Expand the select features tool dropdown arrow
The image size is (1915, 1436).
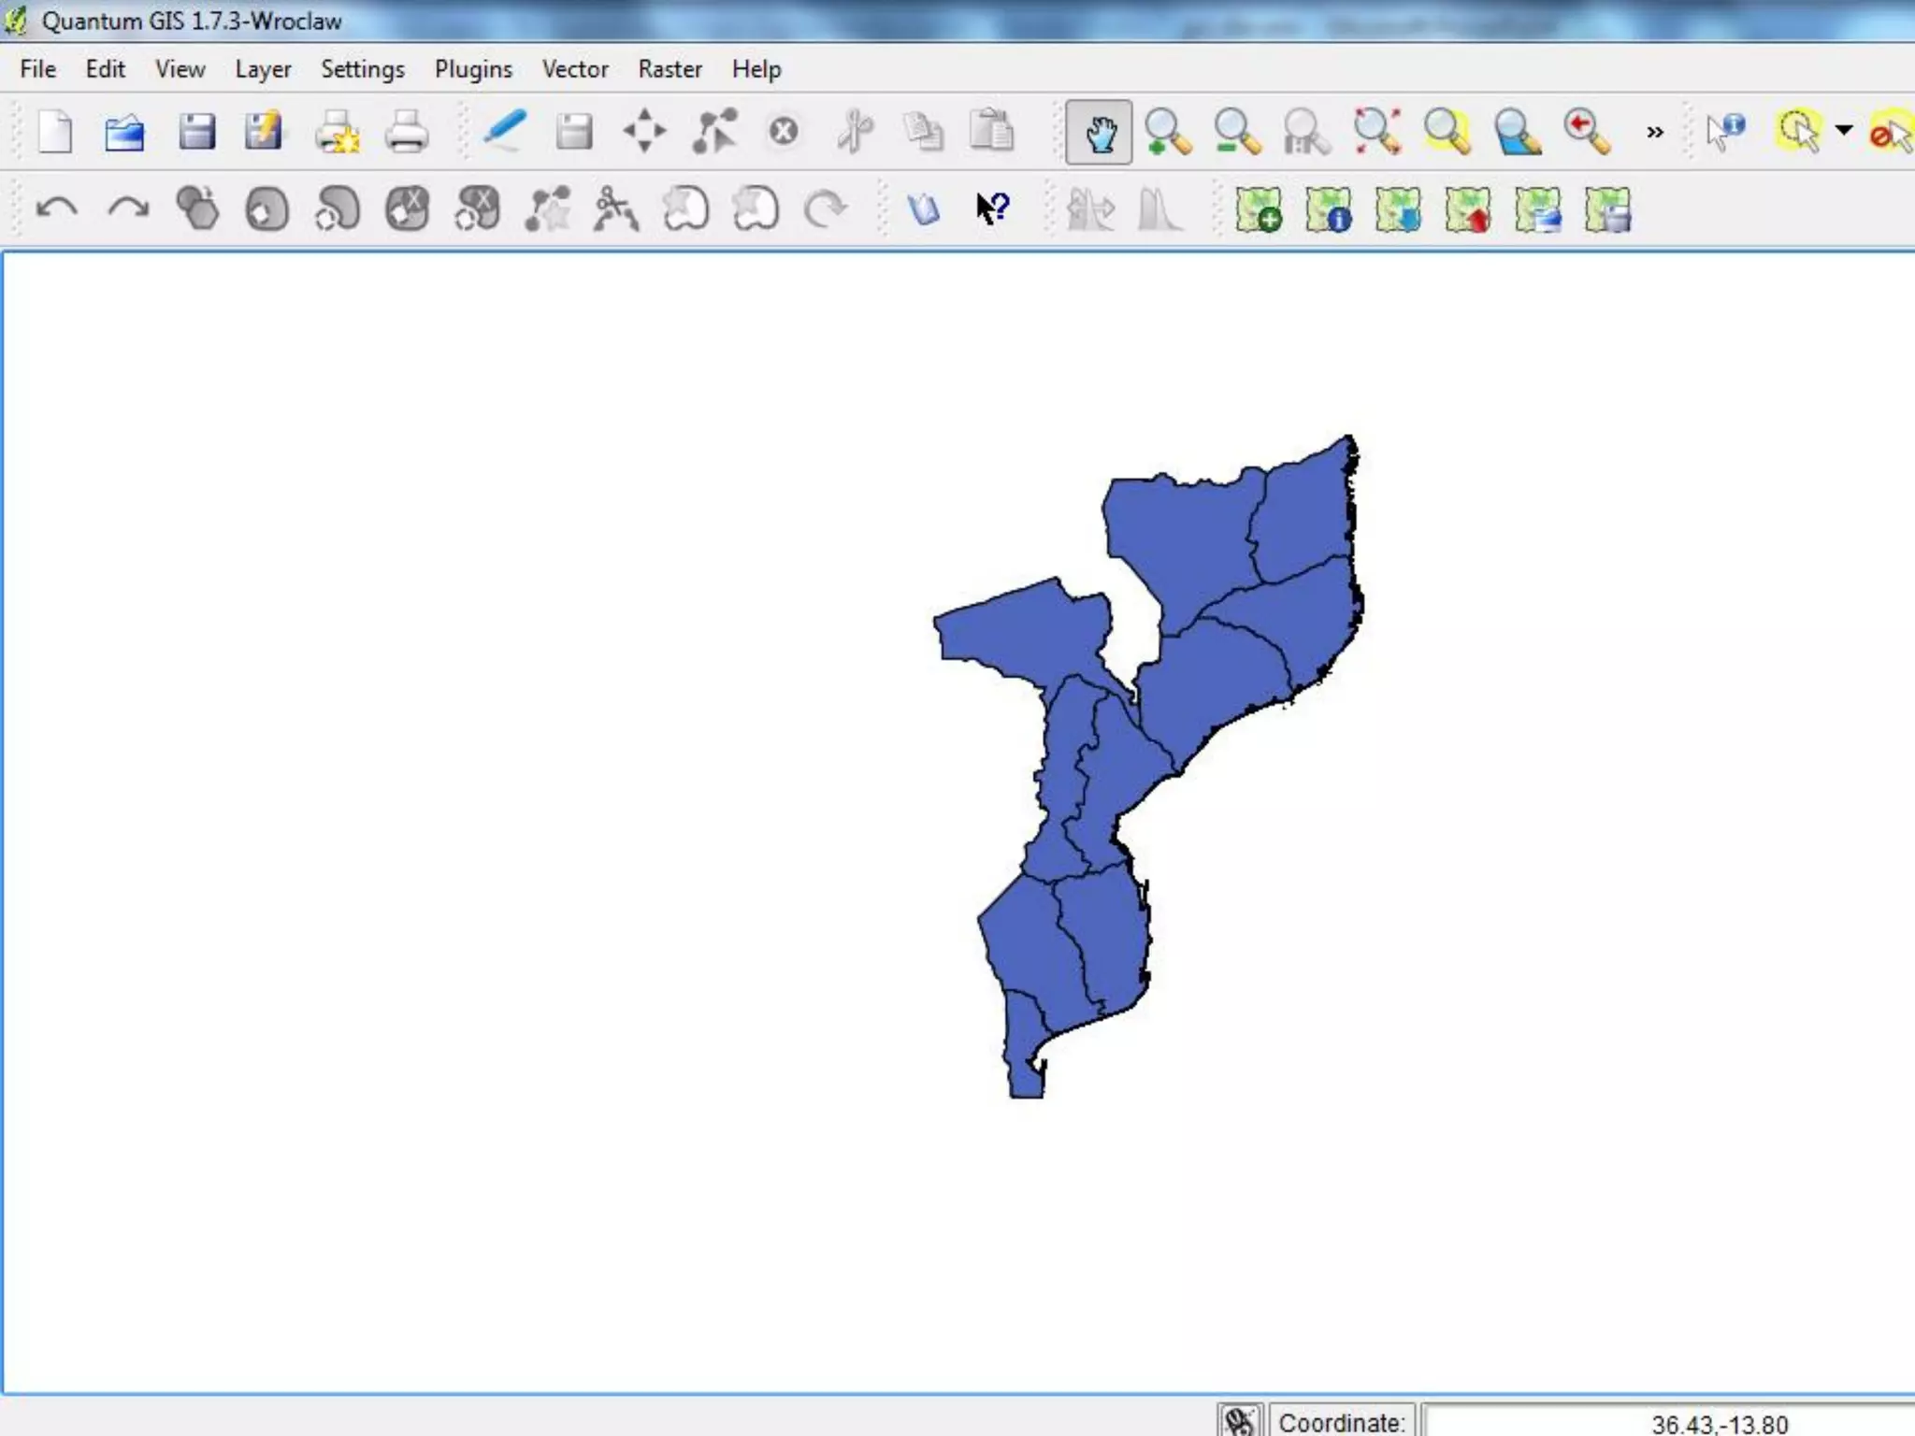pyautogui.click(x=1843, y=131)
